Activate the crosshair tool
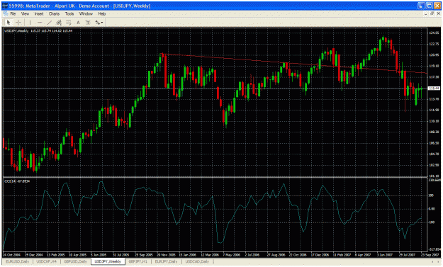 (18, 23)
